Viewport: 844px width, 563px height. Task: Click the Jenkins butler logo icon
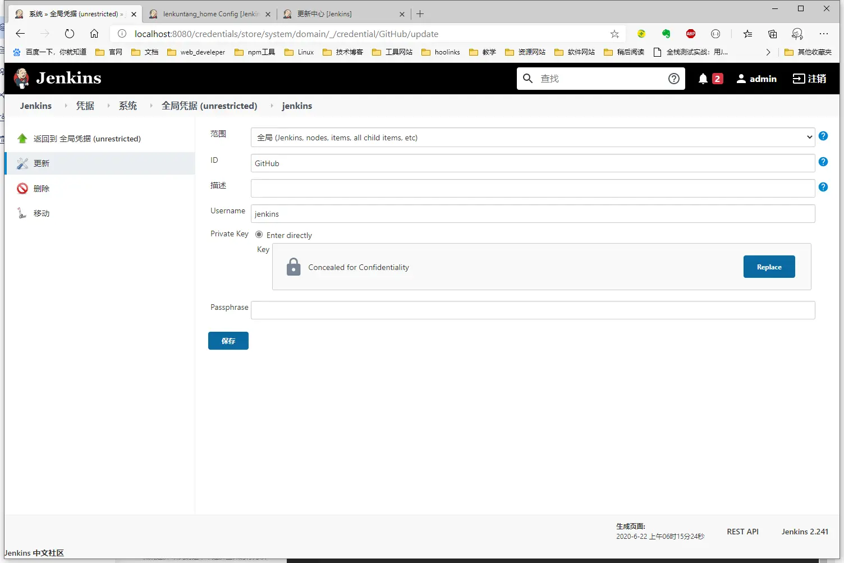21,79
